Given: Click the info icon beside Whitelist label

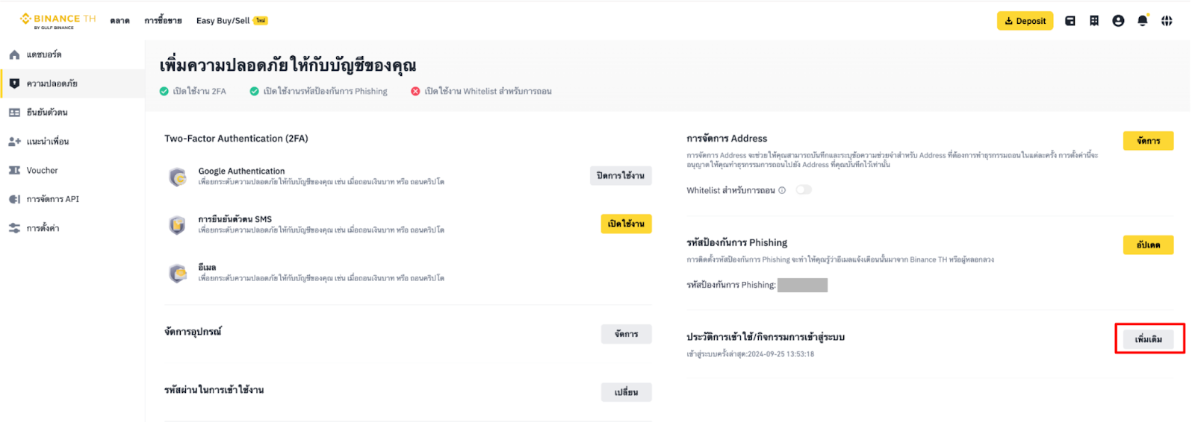Looking at the screenshot, I should click(782, 190).
